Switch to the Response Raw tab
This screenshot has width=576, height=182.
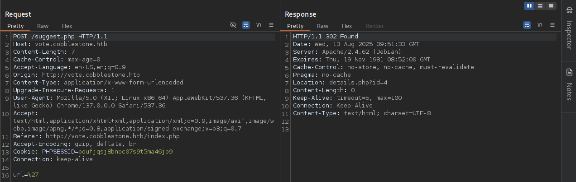323,26
